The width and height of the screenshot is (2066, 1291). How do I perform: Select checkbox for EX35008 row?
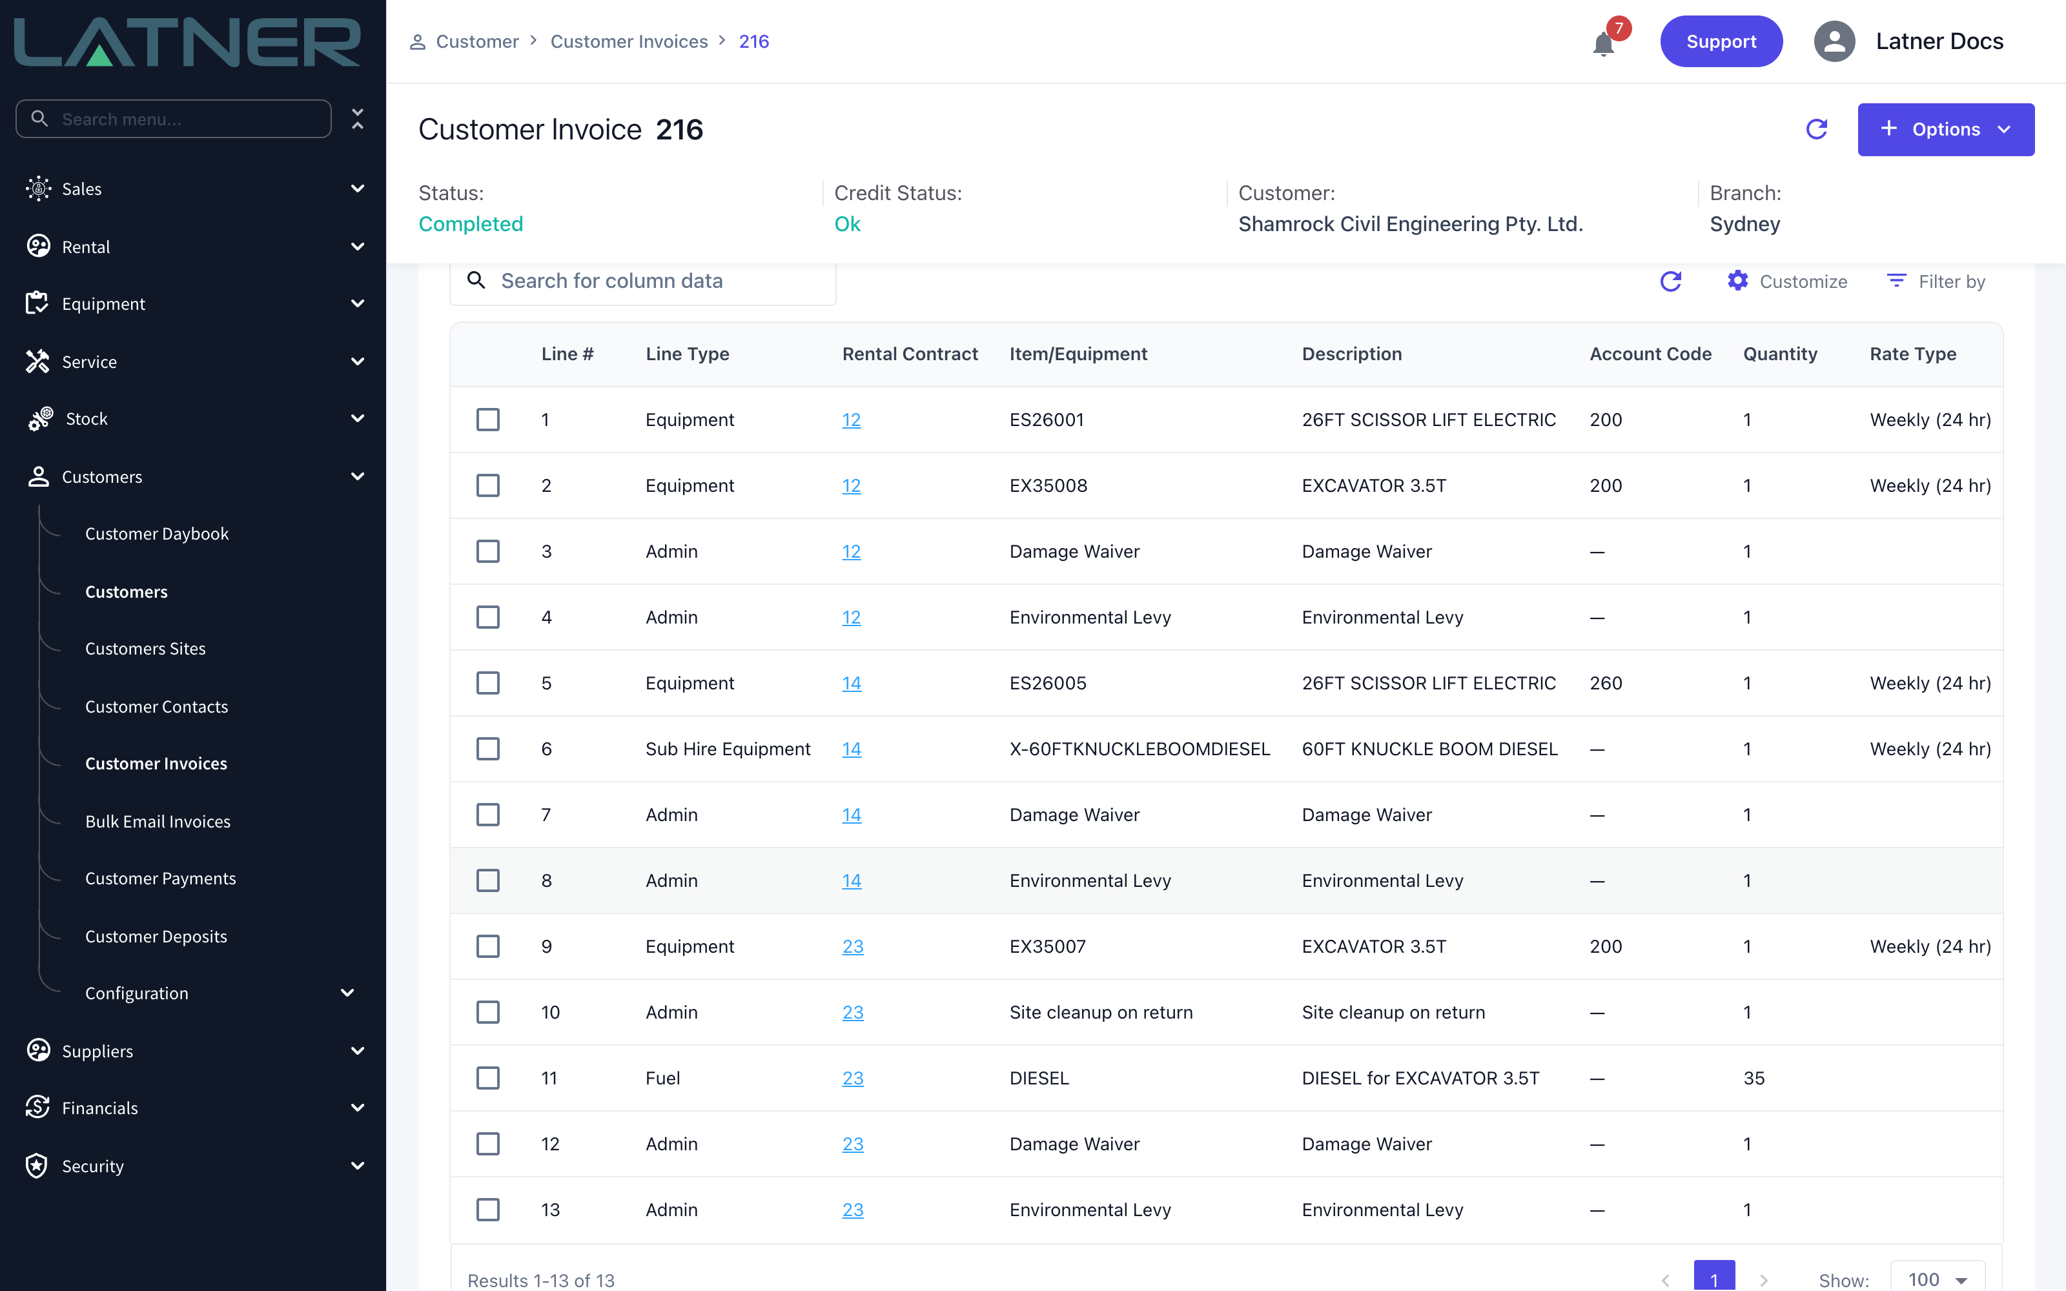pyautogui.click(x=487, y=485)
